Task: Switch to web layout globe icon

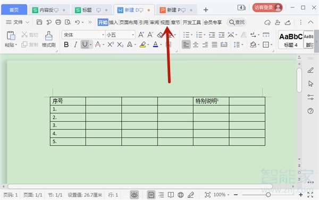Action: click(181, 195)
